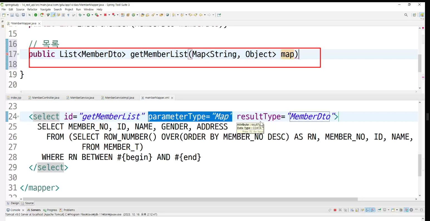Open the Back navigation history dropdown
The image size is (430, 221).
(205, 15)
